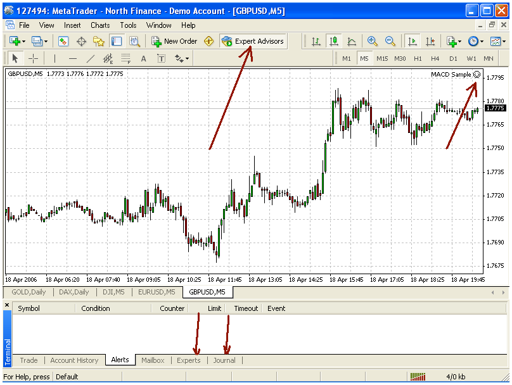Open the EURUSD,M5 chart tab
The image size is (512, 385).
coord(157,292)
